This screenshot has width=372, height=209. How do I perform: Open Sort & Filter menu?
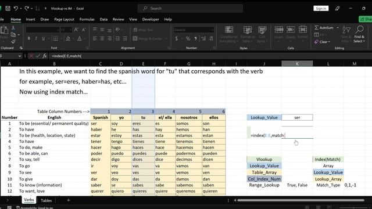(x=346, y=34)
